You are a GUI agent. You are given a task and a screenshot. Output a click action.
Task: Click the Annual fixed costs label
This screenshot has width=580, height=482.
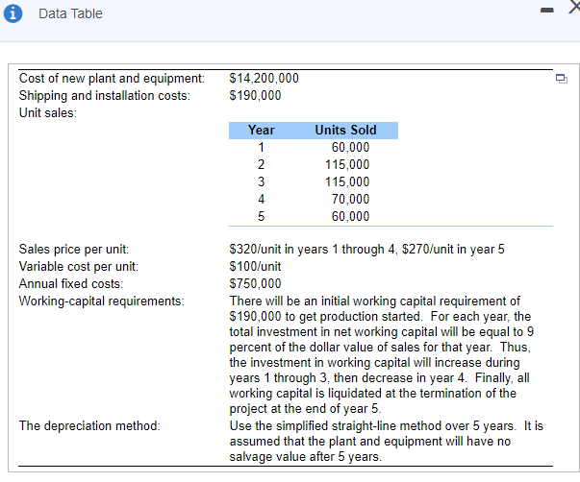71,283
